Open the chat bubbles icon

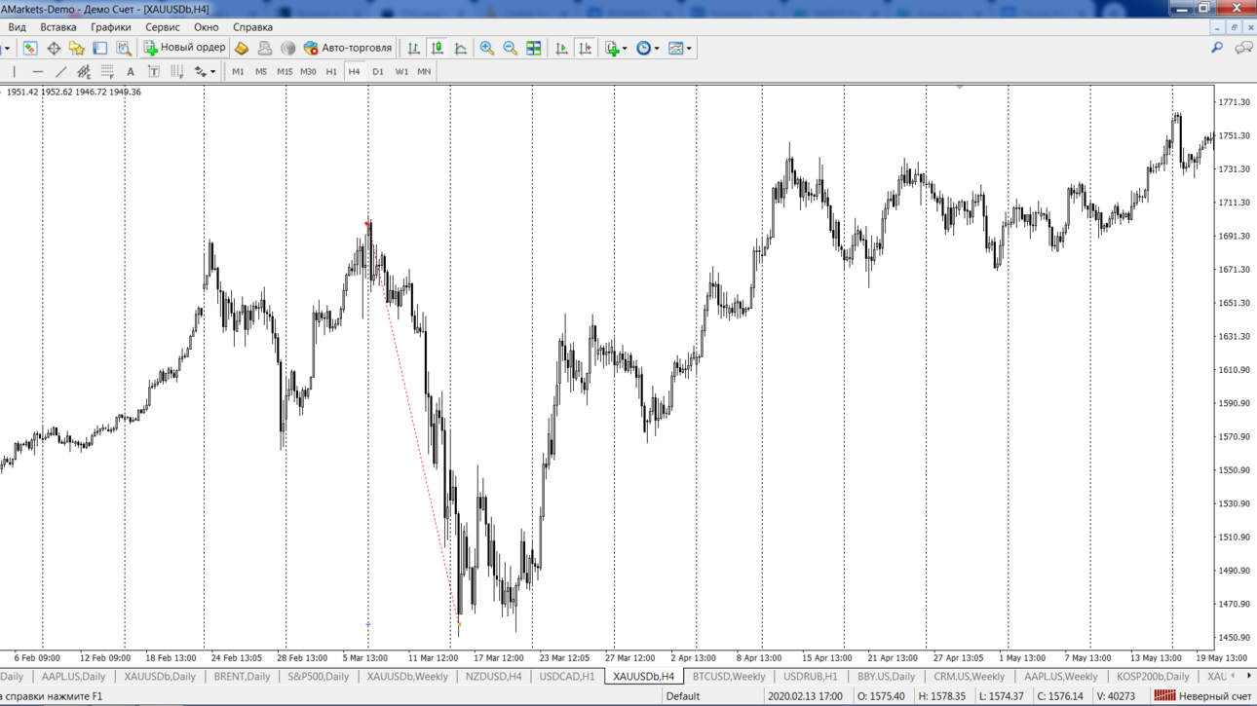click(1243, 48)
